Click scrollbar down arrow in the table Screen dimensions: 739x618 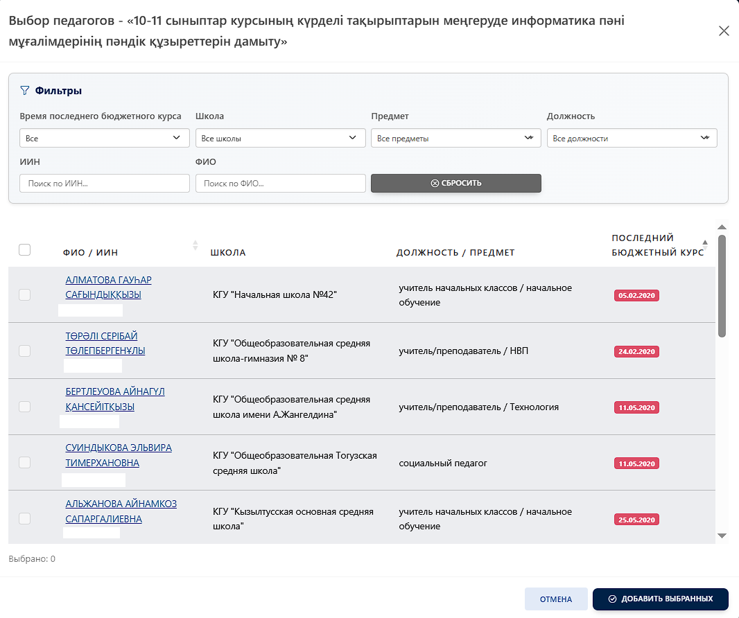(x=722, y=536)
